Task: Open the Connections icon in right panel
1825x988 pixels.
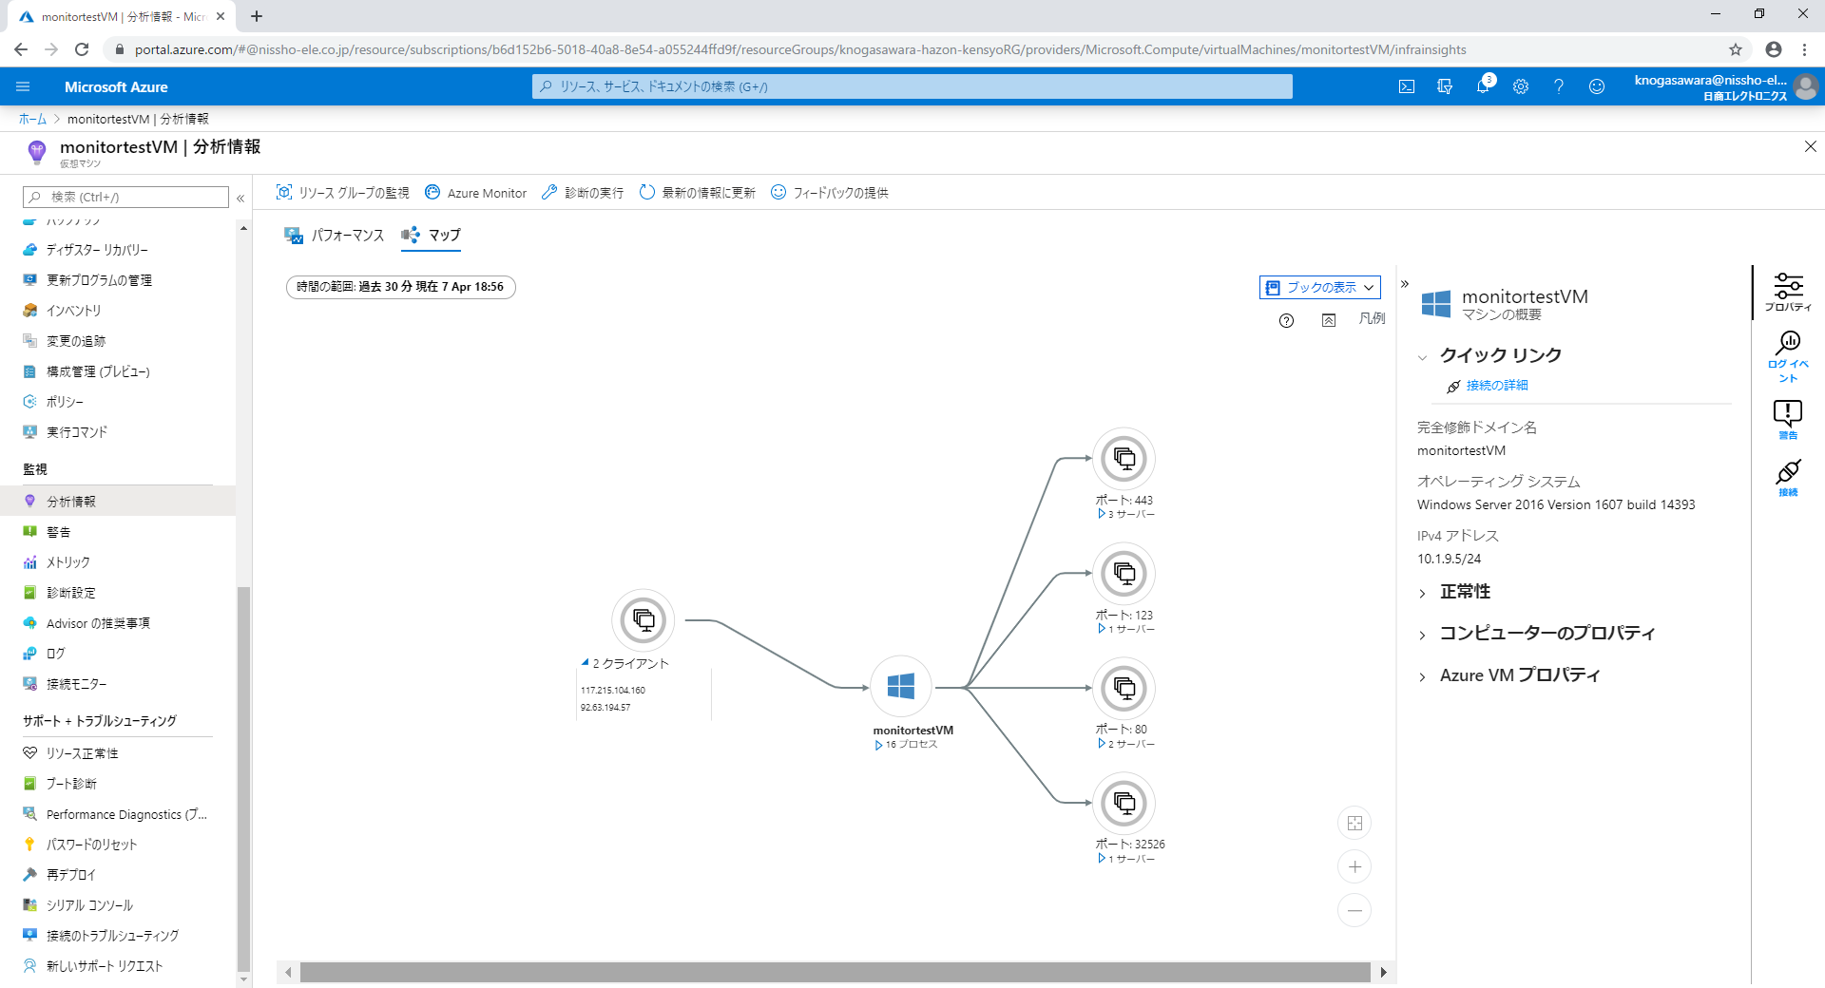Action: click(1788, 477)
